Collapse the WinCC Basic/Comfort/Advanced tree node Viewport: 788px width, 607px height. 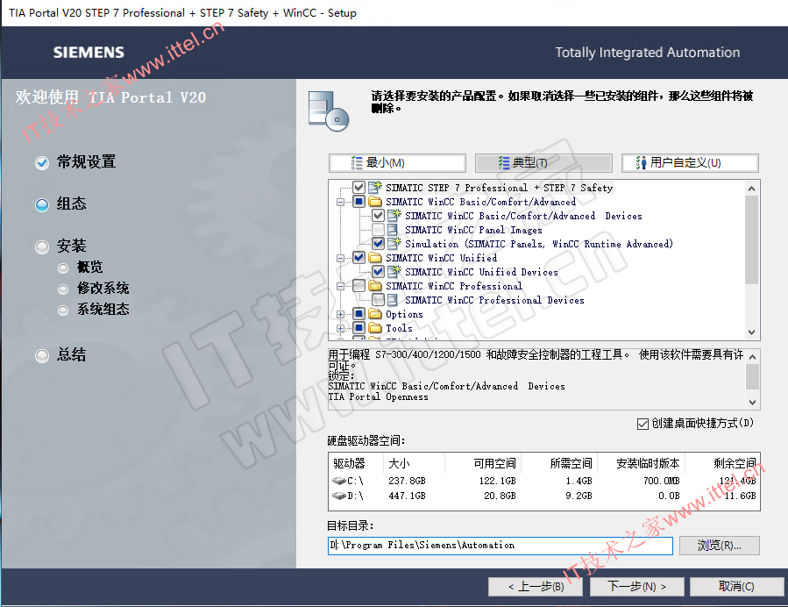click(x=341, y=202)
